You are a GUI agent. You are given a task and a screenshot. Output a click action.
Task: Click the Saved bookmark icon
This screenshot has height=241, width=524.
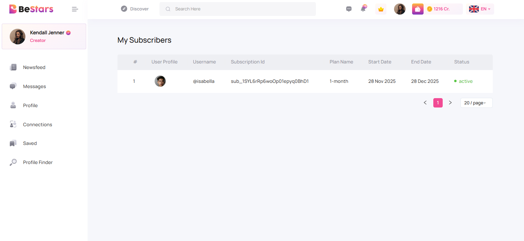(13, 143)
